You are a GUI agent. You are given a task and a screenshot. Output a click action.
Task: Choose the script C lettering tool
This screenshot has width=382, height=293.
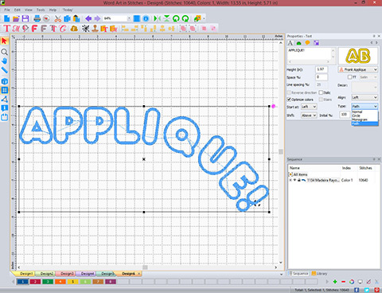click(x=63, y=28)
